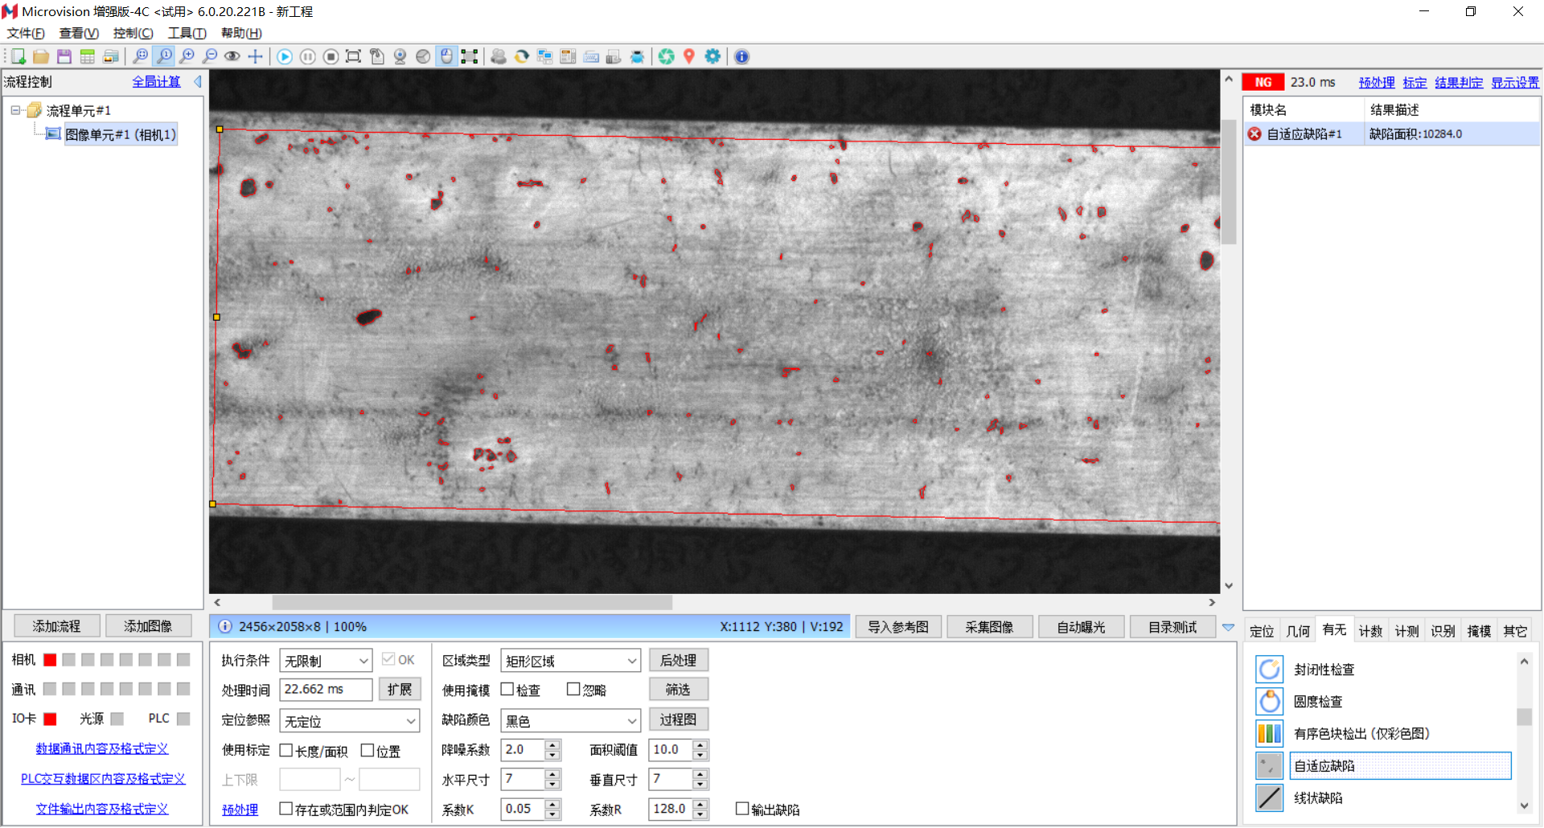This screenshot has width=1544, height=828.
Task: Click the users toolbar icon
Action: click(499, 56)
